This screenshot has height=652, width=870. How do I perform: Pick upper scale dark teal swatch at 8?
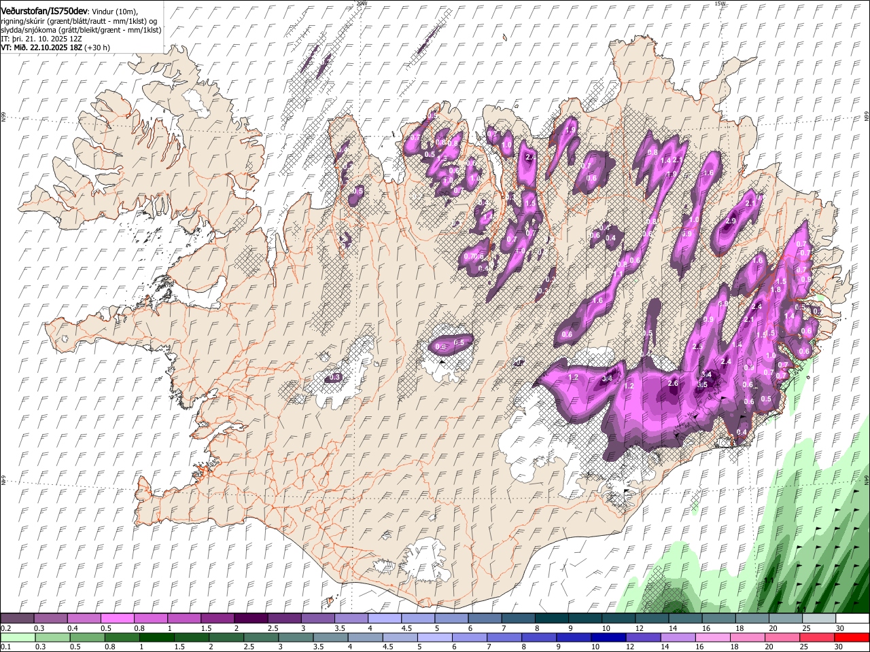click(x=551, y=619)
